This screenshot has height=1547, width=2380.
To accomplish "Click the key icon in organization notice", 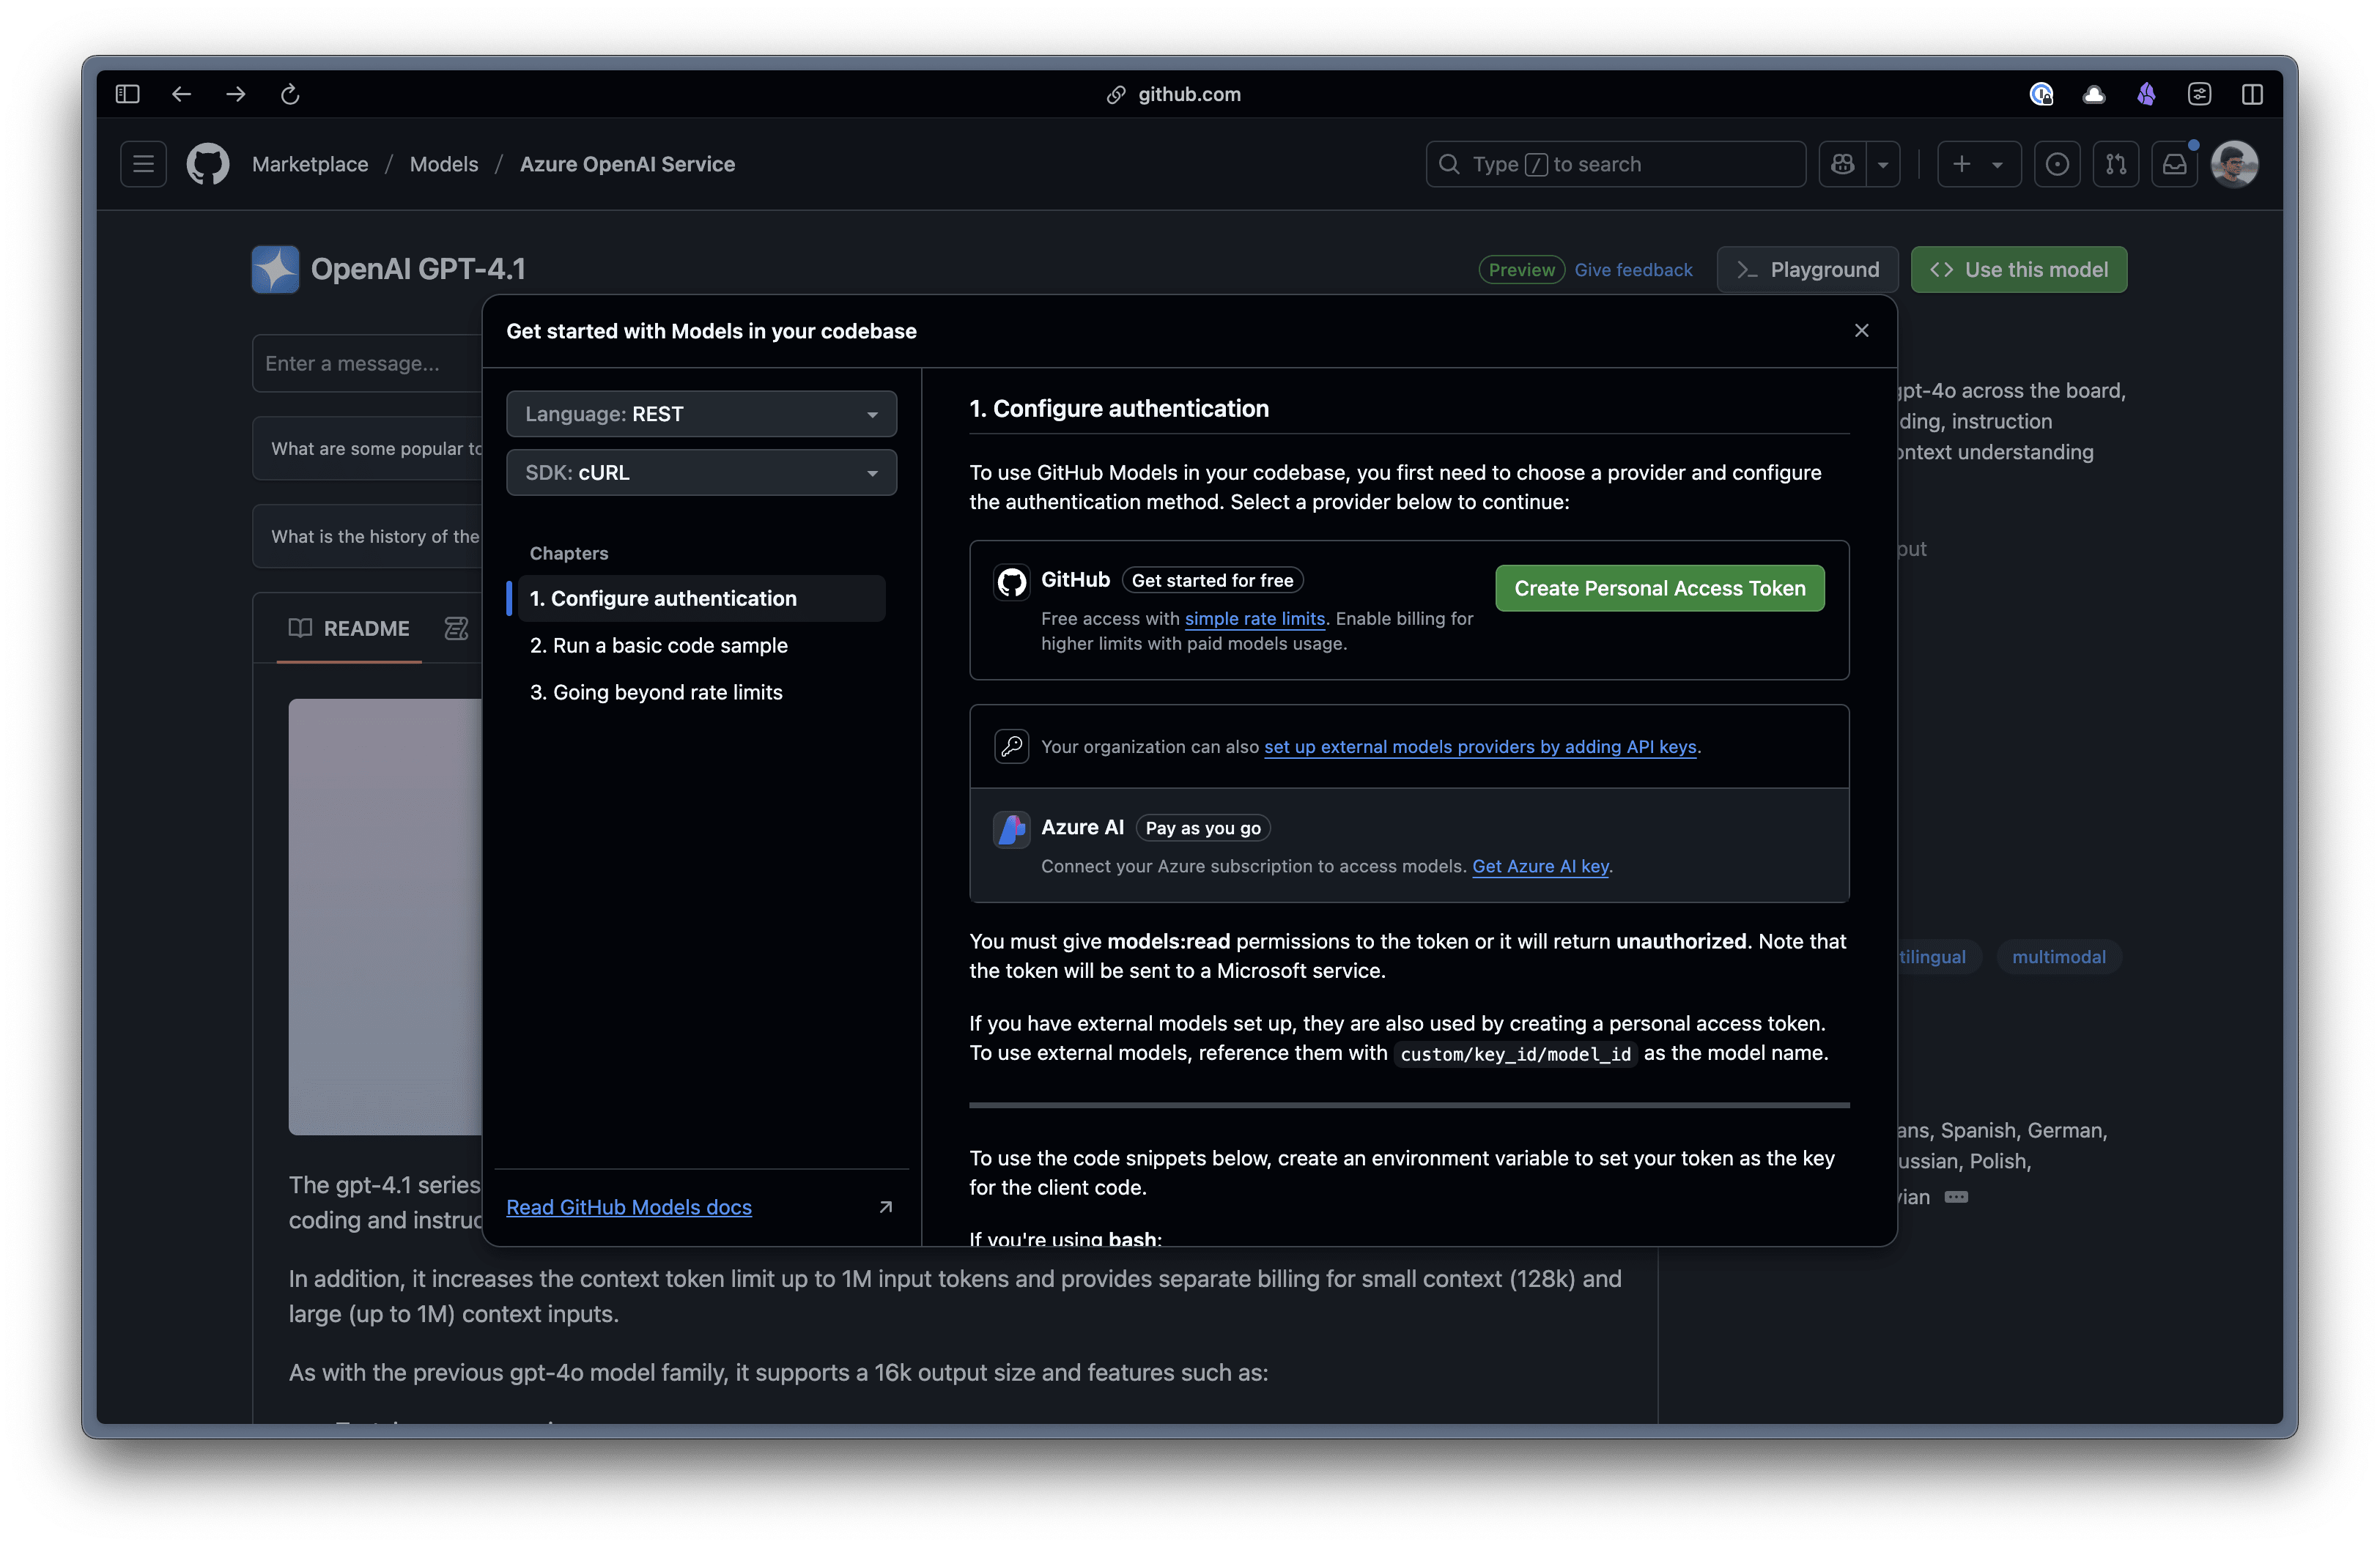I will [x=1011, y=746].
